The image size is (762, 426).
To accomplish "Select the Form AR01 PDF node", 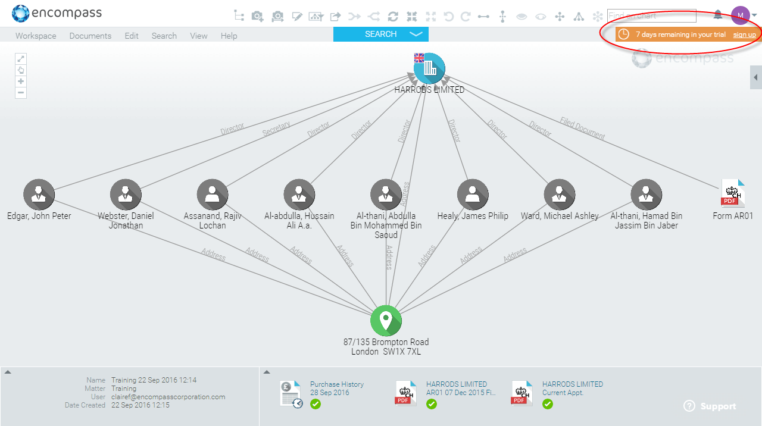I will pos(733,193).
